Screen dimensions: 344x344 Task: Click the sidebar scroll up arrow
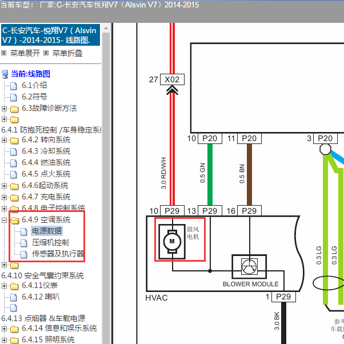(x=106, y=28)
